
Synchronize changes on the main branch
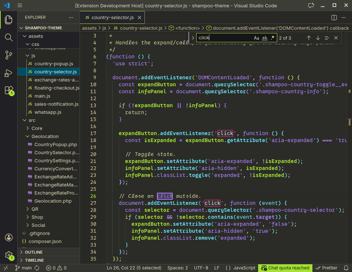tap(36, 268)
